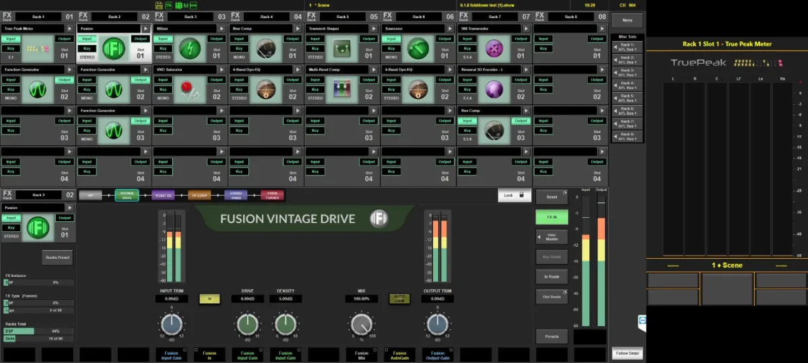
Task: Open the Menu button
Action: 628,21
